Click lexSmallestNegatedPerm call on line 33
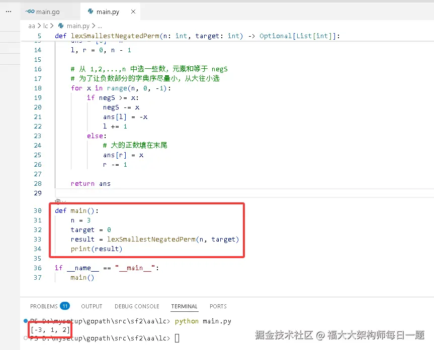 coord(172,240)
